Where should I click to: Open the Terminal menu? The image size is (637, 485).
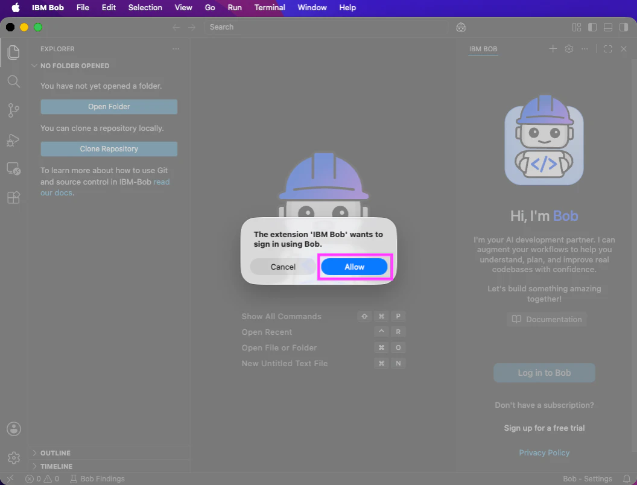click(270, 8)
